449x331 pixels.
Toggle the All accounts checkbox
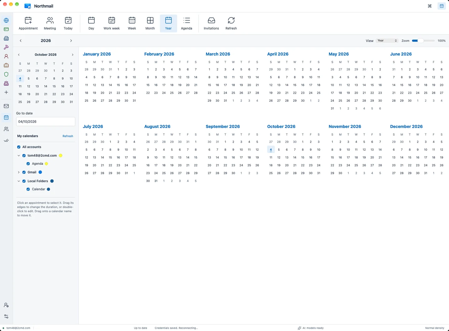pos(19,147)
